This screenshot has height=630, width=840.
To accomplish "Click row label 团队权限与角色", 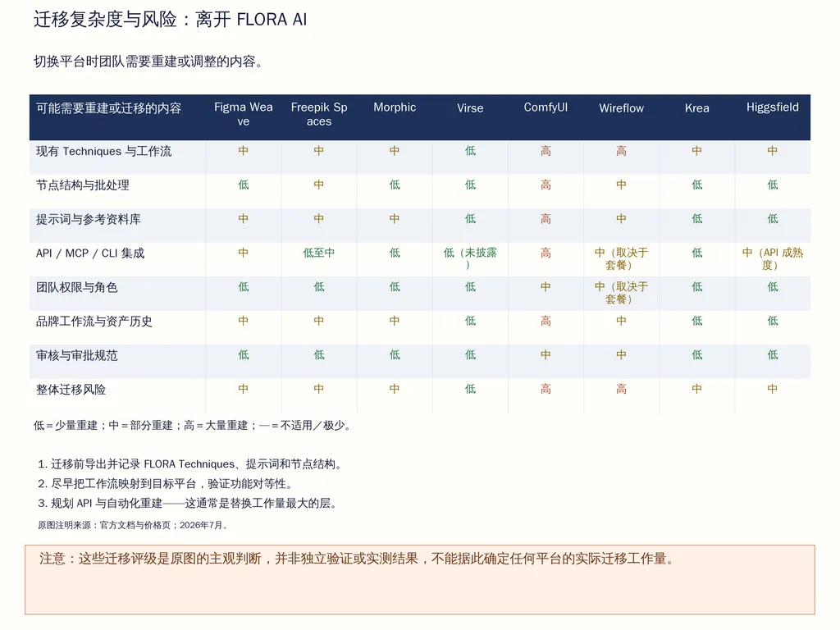I will [x=76, y=288].
